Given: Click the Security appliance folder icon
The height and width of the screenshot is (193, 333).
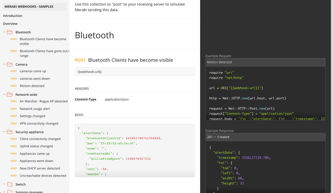Looking at the screenshot, I should click(10, 132).
